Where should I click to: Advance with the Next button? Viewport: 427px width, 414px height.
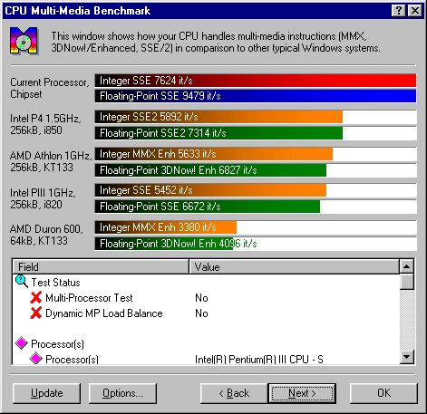click(x=302, y=393)
